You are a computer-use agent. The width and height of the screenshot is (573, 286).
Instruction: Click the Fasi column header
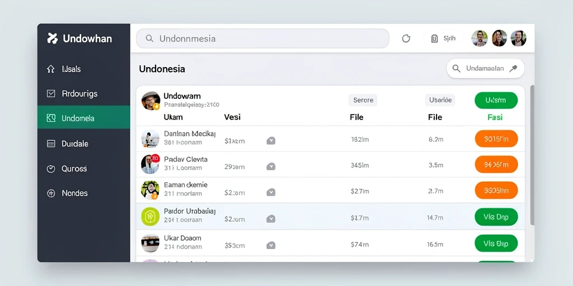[x=495, y=117]
